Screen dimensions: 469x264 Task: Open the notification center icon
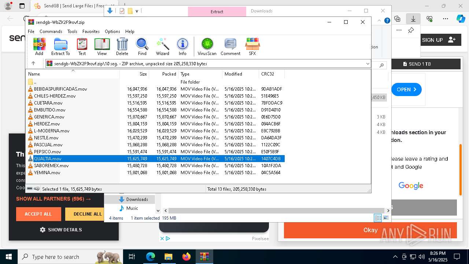pos(457,257)
